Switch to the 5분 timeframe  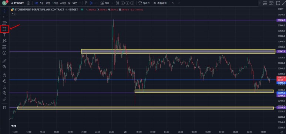pyautogui.click(x=42, y=3)
